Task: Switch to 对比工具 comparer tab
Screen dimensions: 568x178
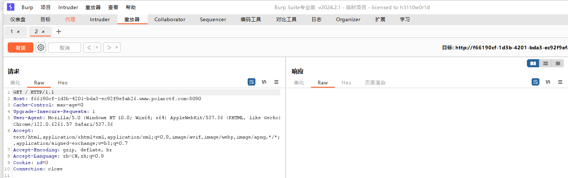Action: (x=286, y=19)
